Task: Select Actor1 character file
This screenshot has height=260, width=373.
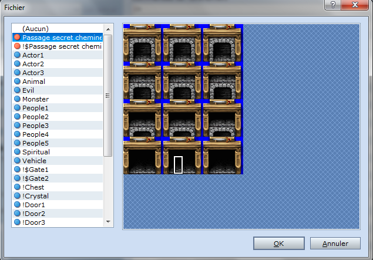Action: coord(58,55)
